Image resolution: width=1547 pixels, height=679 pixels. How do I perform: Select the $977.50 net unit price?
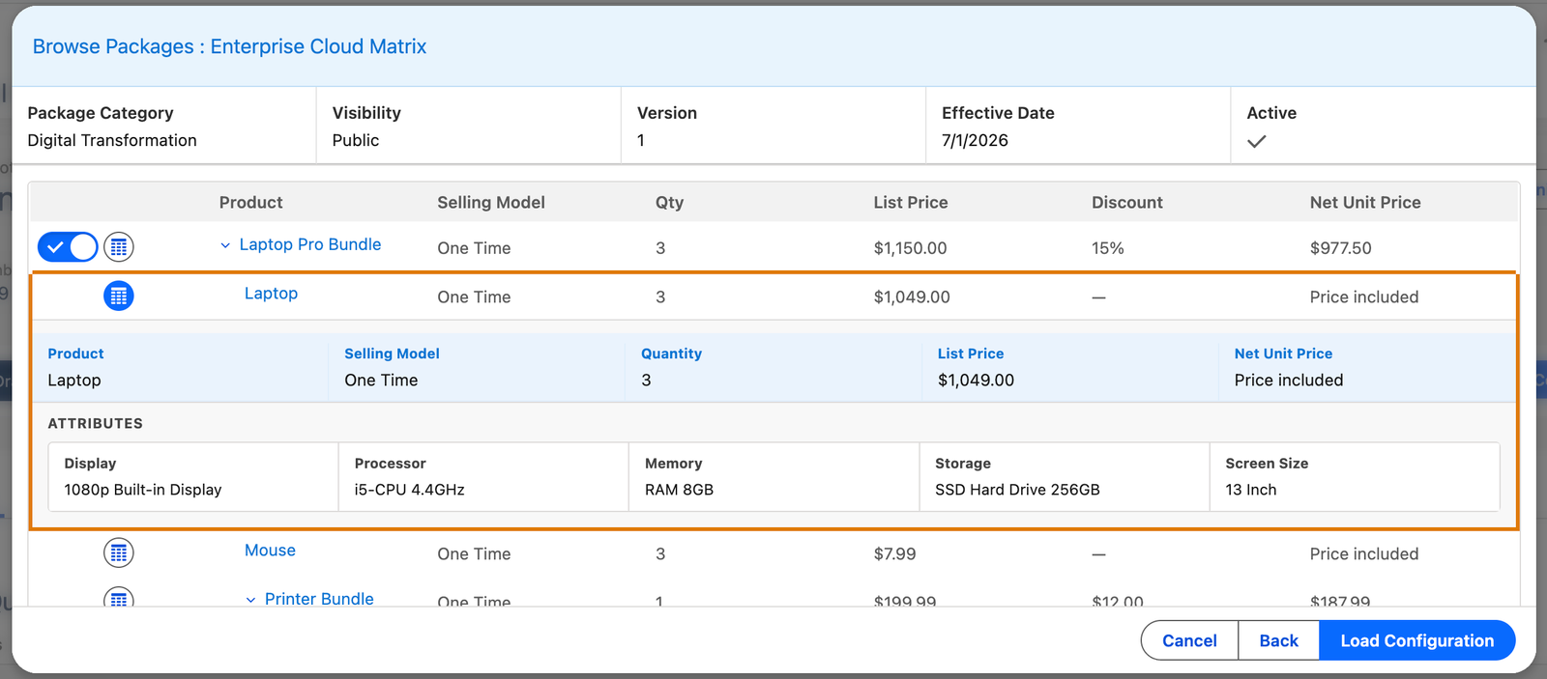[1340, 248]
